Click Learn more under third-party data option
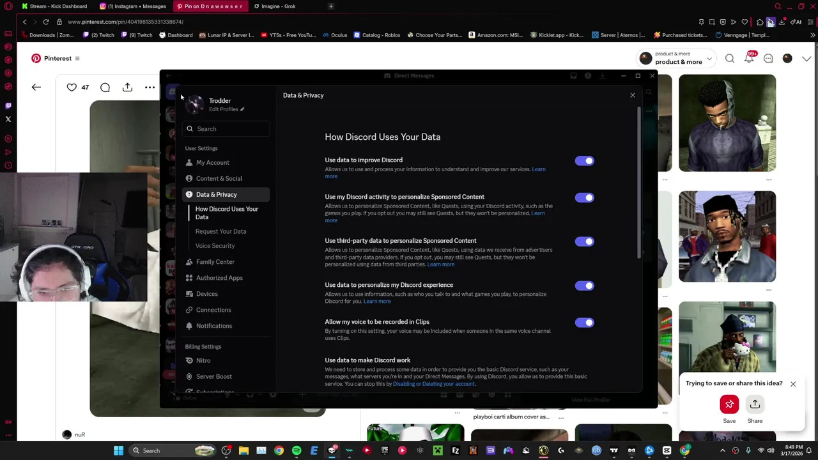This screenshot has height=460, width=818. [440, 264]
